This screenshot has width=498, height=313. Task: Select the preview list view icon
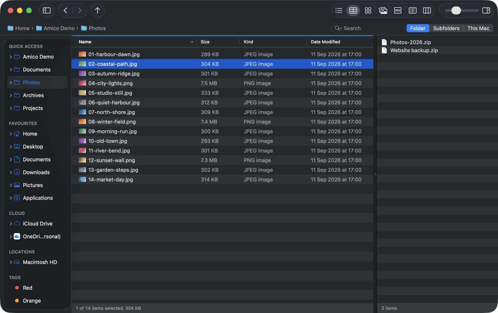pos(412,11)
